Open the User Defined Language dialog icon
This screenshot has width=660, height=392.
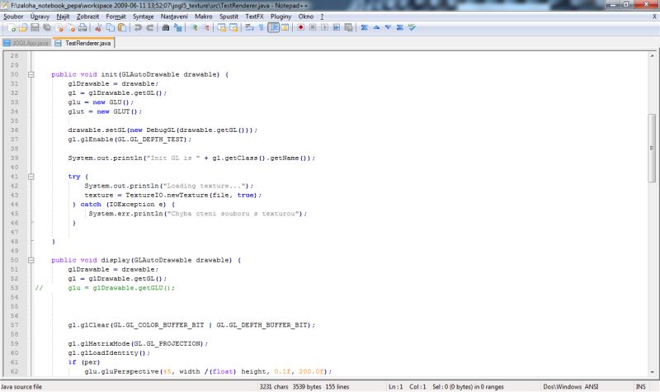click(285, 27)
